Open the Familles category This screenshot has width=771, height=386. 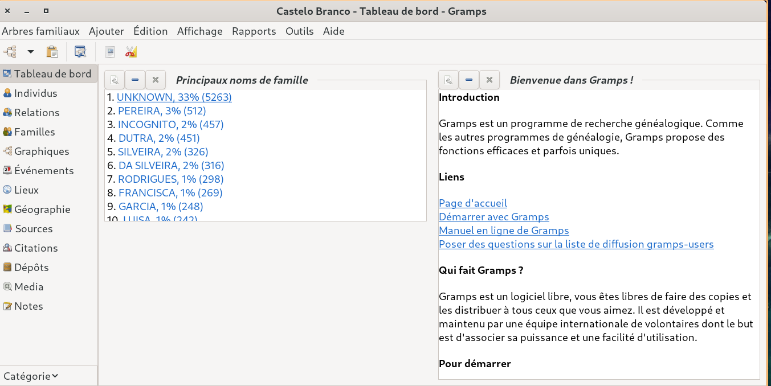(x=29, y=132)
